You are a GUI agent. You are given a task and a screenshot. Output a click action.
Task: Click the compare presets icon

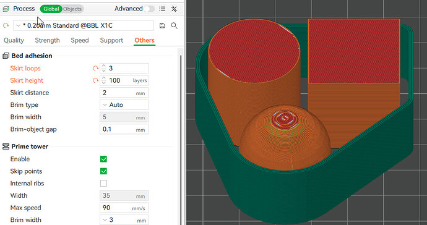coord(174,9)
